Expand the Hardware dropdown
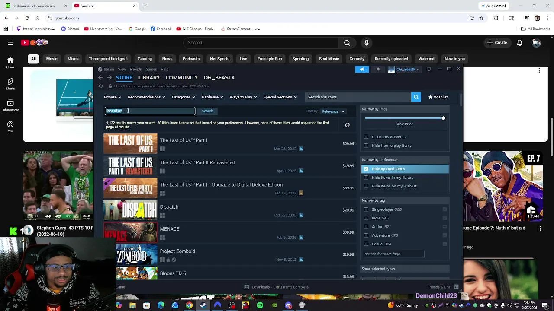Viewport: 554px width, 311px height. click(213, 97)
